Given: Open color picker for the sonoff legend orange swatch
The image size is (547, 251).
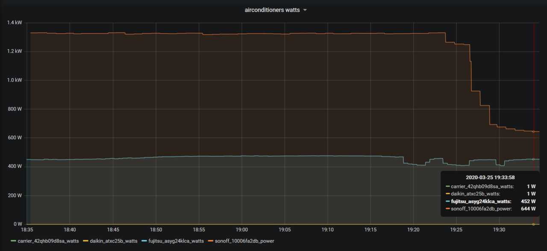Looking at the screenshot, I should point(211,241).
